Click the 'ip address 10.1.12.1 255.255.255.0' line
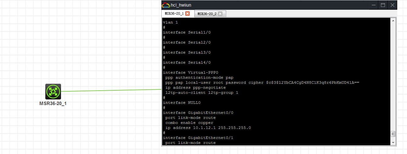 pyautogui.click(x=208, y=128)
